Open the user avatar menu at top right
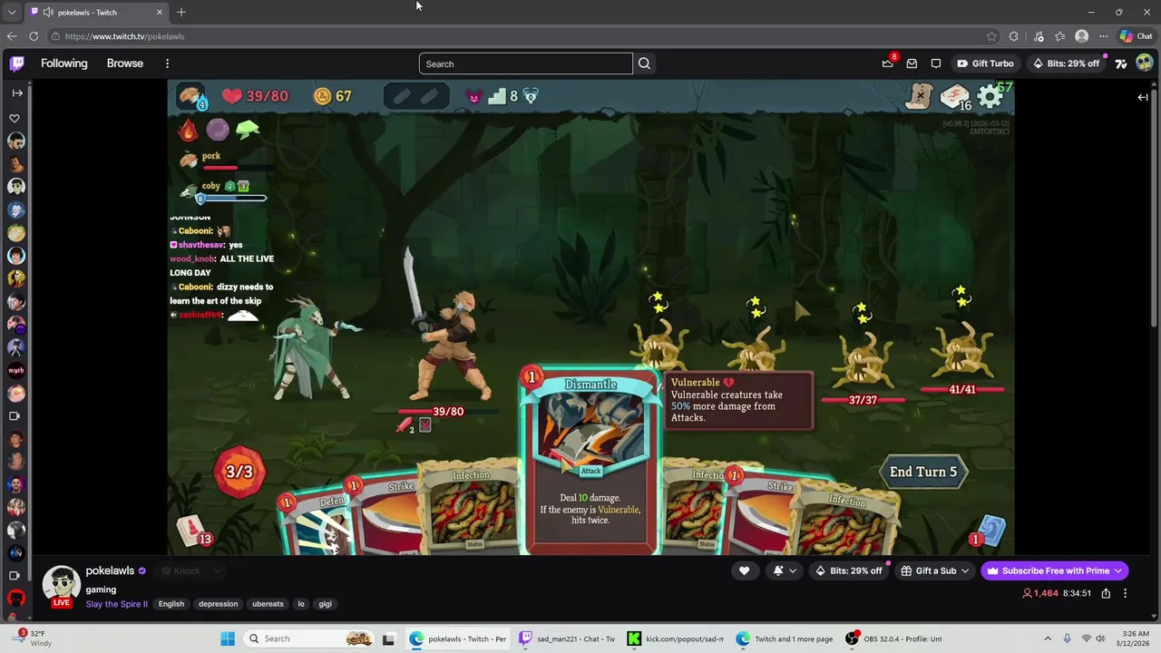1161x653 pixels. click(x=1145, y=63)
